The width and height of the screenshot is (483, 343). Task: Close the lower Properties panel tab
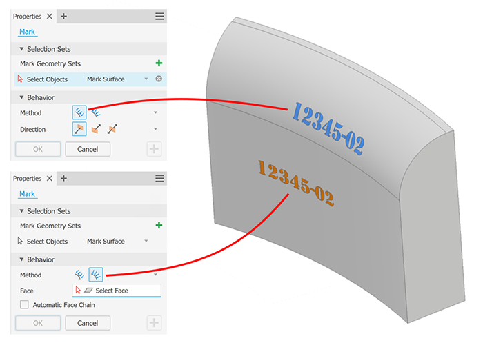(49, 179)
